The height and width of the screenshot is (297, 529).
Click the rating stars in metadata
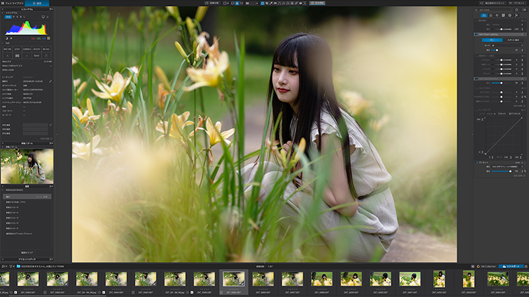tap(28, 77)
